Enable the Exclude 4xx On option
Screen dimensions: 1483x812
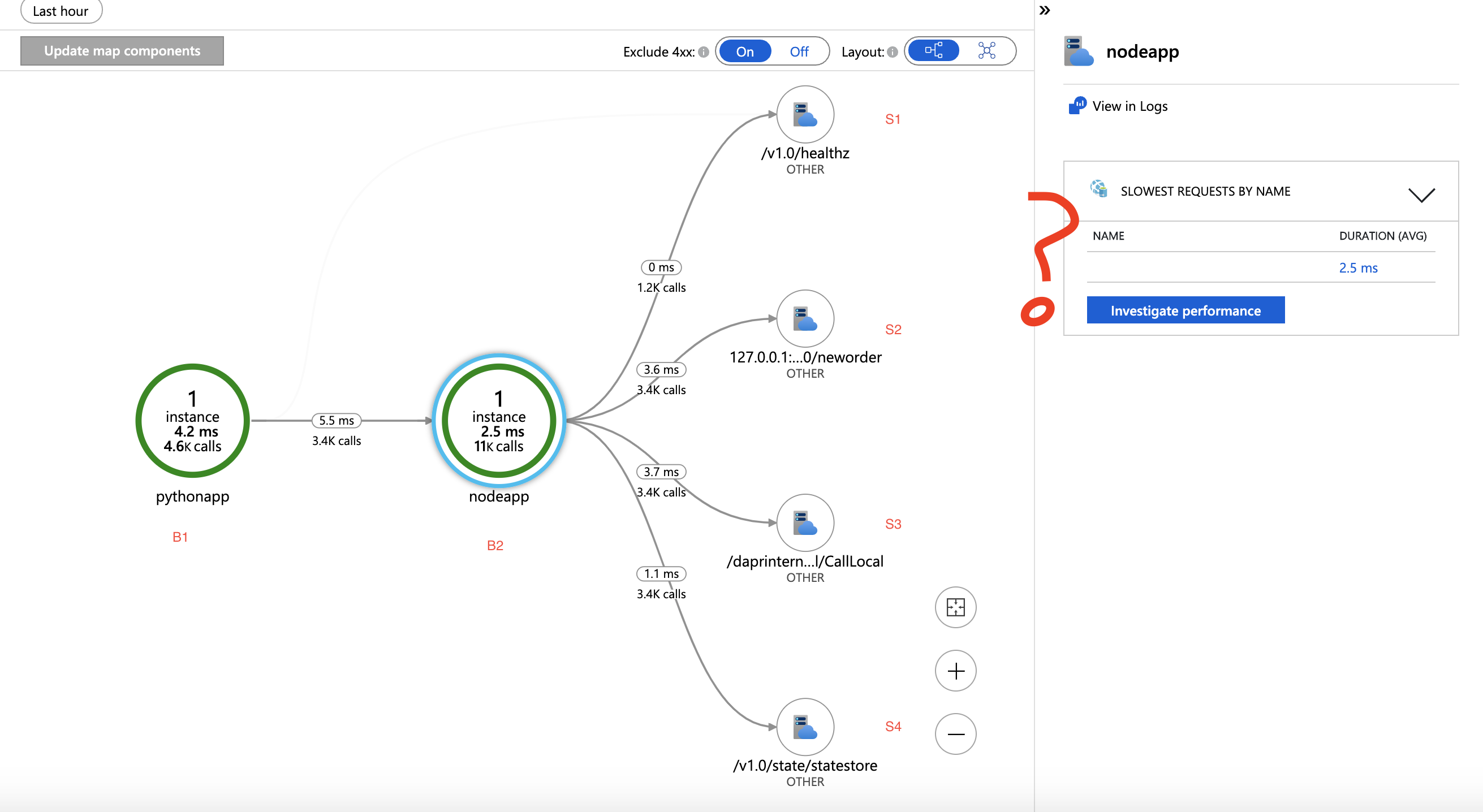pos(745,51)
